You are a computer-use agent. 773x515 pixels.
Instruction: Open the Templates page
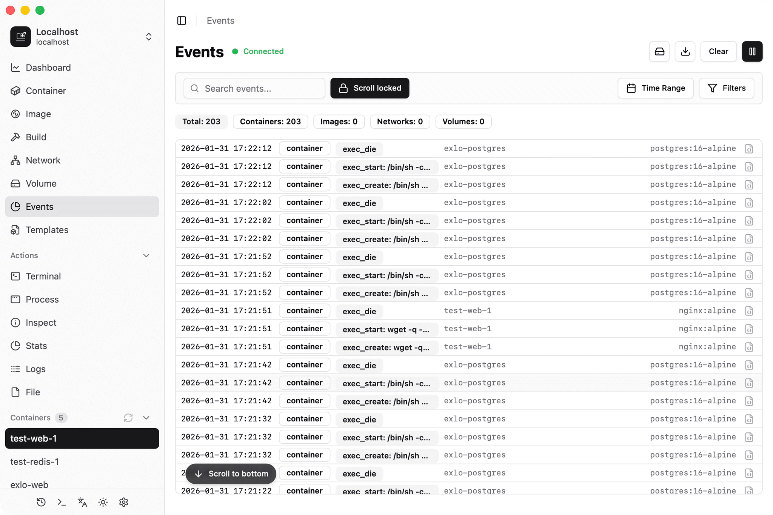[47, 230]
